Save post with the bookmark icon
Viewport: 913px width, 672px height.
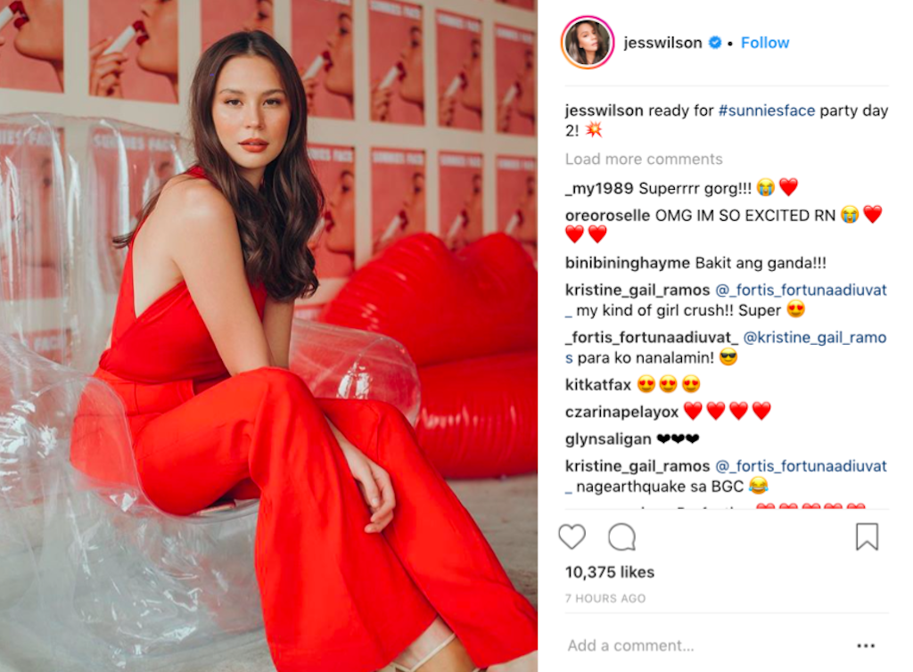point(867,537)
